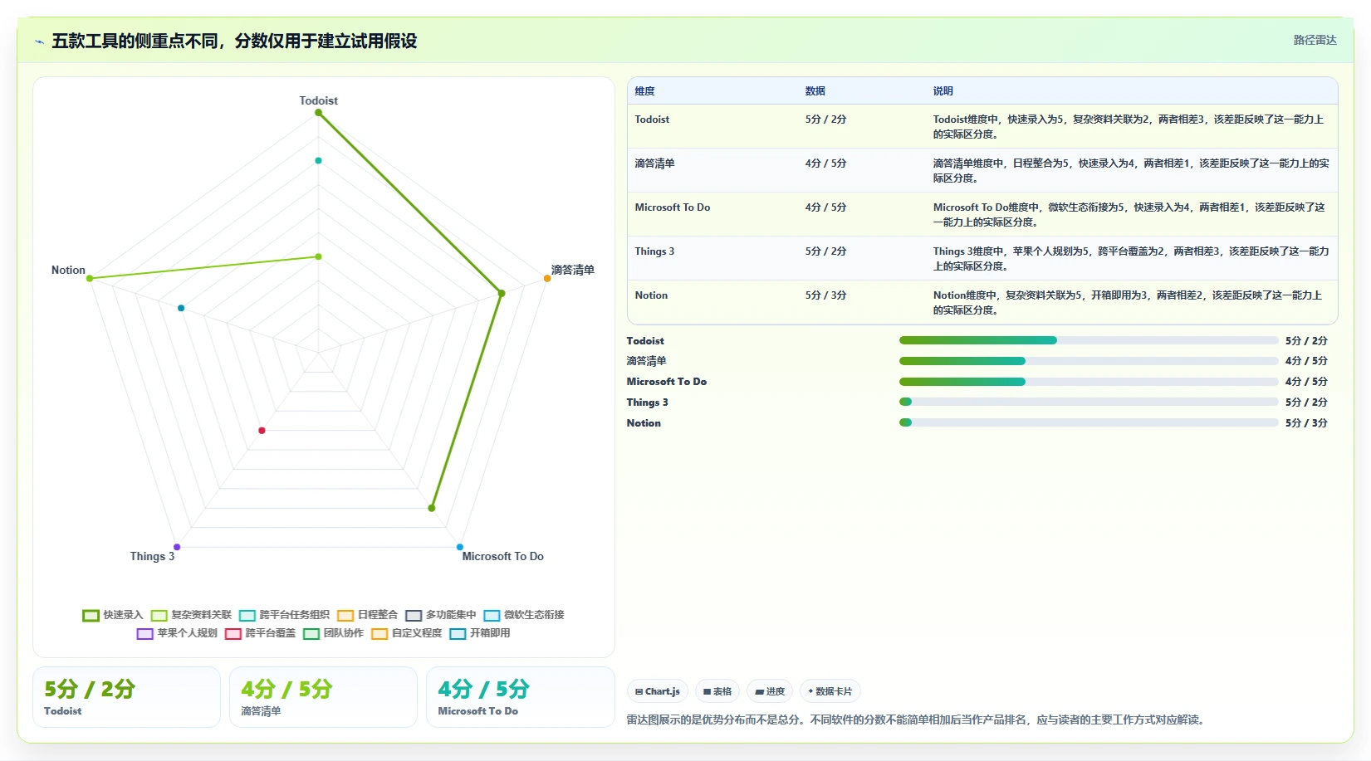Click the Microsoft To Do progress bar
This screenshot has width=1371, height=761.
pos(1089,382)
